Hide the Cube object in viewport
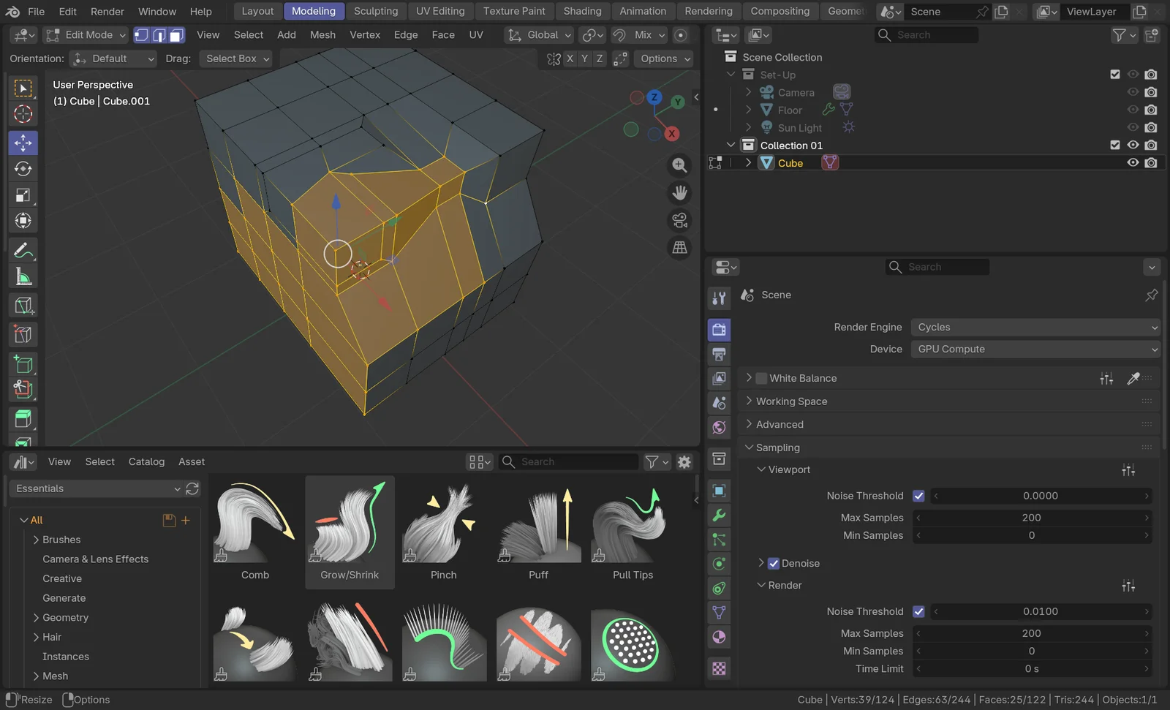The height and width of the screenshot is (710, 1170). point(1133,163)
